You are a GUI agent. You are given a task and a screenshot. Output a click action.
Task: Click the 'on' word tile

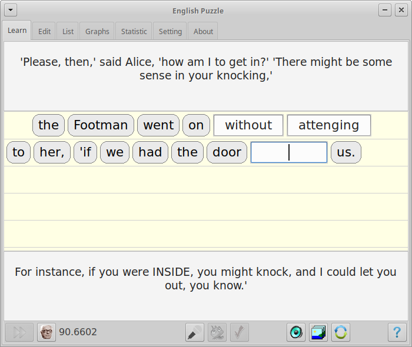tap(196, 125)
